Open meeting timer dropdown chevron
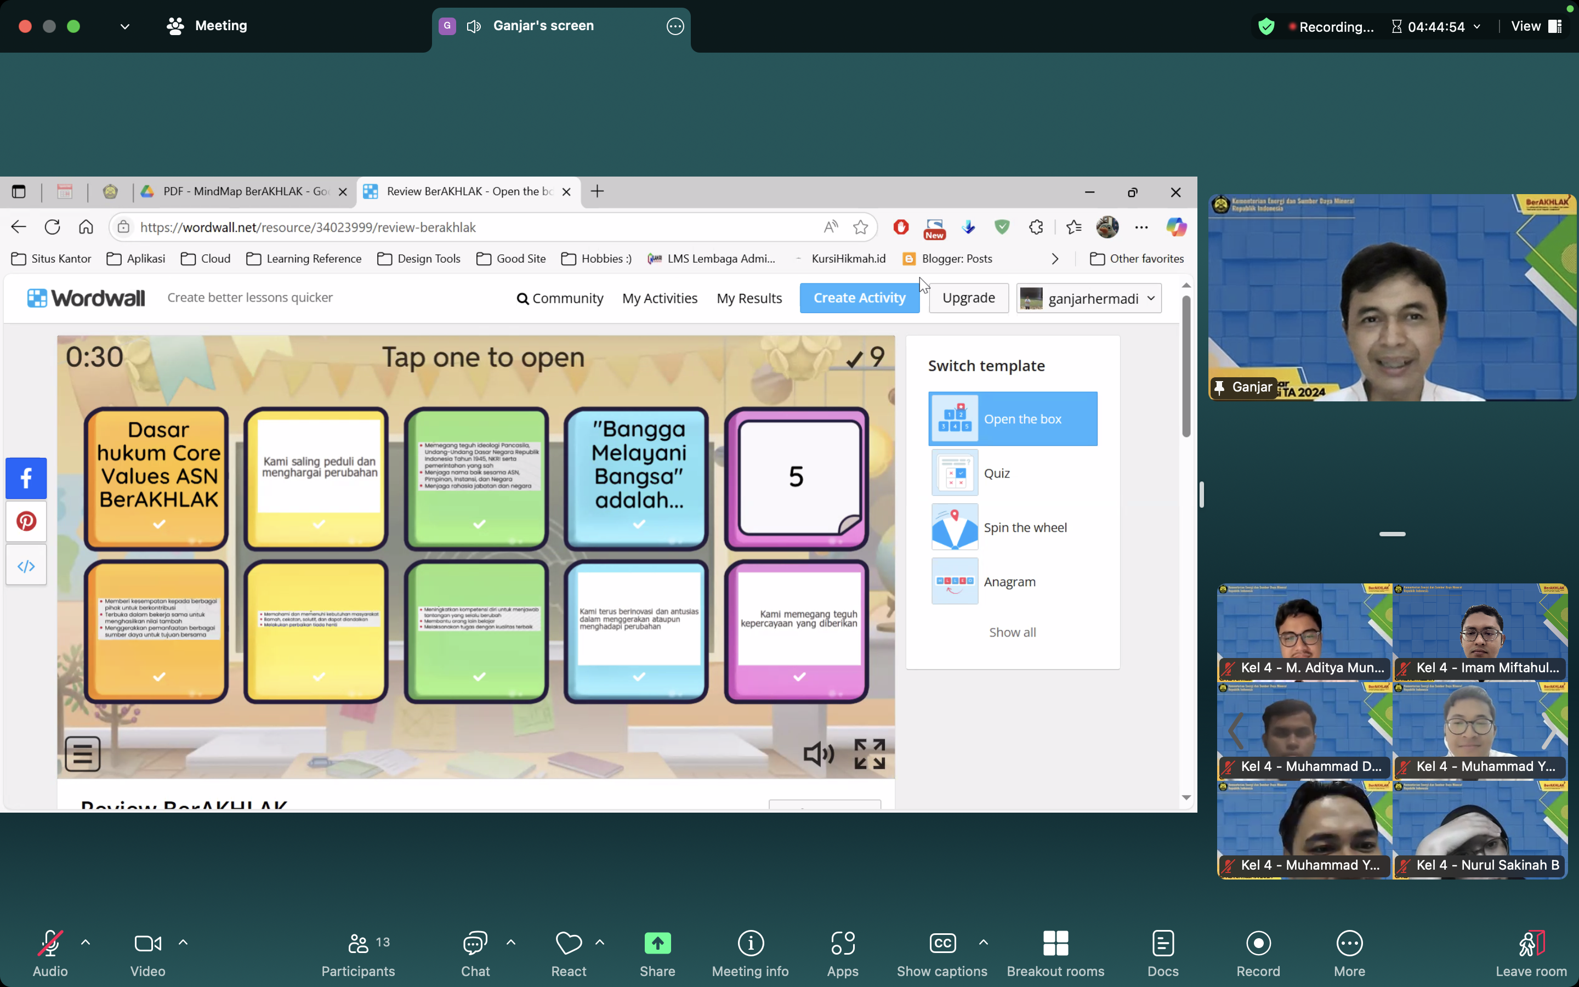1579x987 pixels. pyautogui.click(x=1477, y=27)
